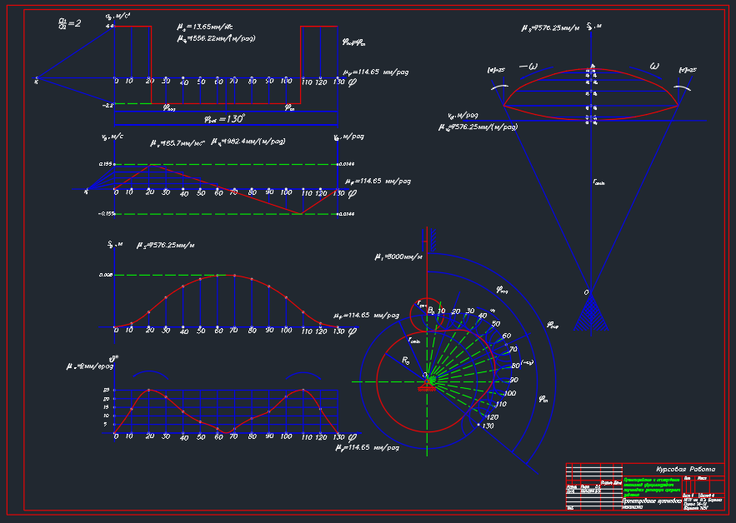Click the 185.7мм velocity scale label
The width and height of the screenshot is (736, 523).
(178, 143)
